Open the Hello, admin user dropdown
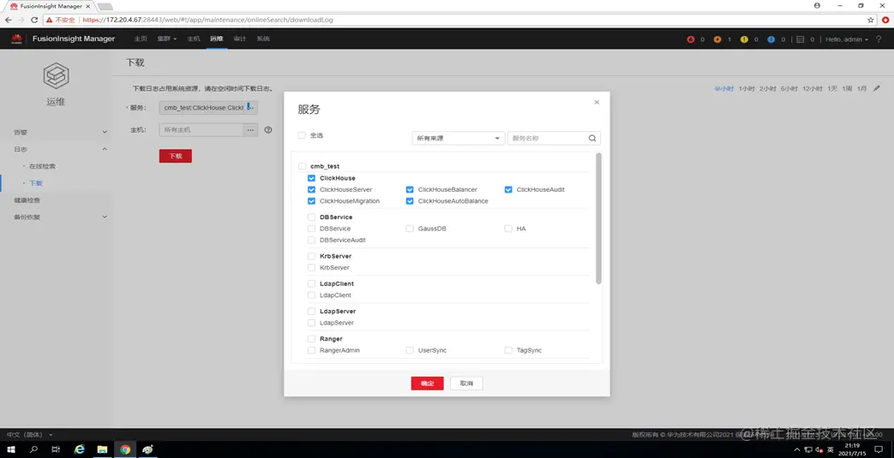894x458 pixels. click(x=847, y=39)
